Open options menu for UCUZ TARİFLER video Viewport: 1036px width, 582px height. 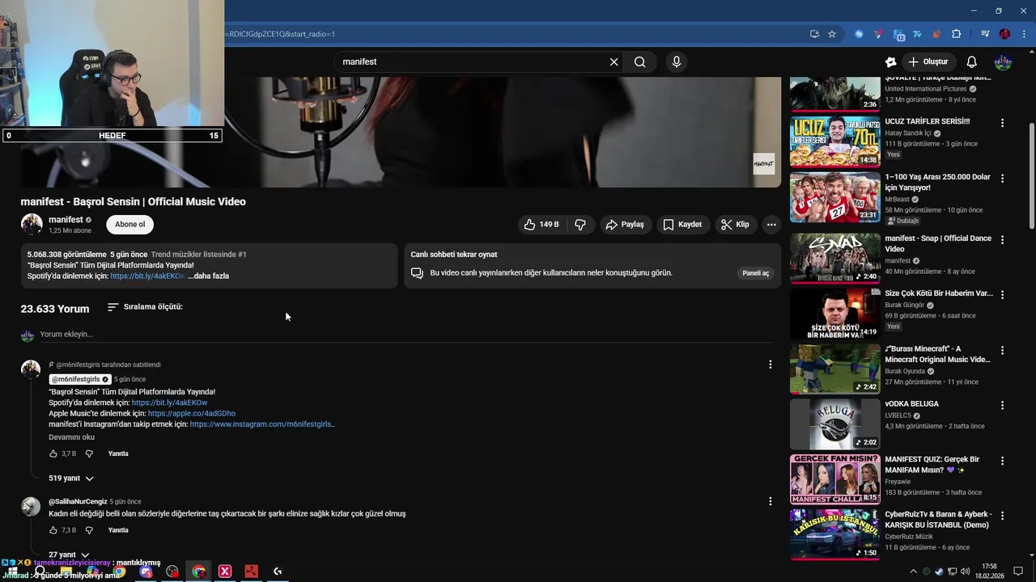(x=1002, y=123)
